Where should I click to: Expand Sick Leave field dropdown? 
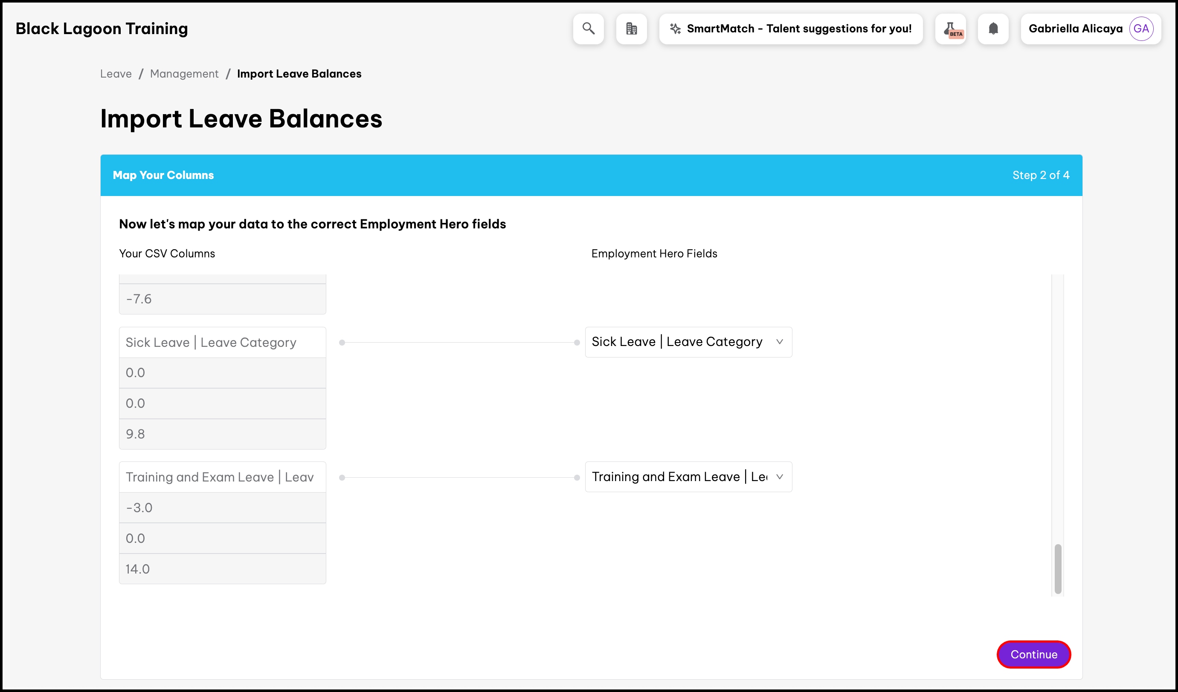(677, 342)
